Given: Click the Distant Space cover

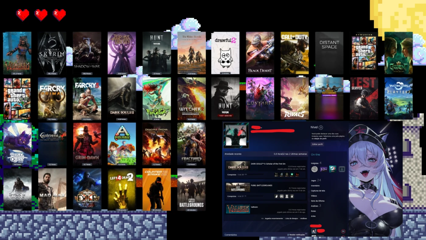Looking at the screenshot, I should point(329,53).
